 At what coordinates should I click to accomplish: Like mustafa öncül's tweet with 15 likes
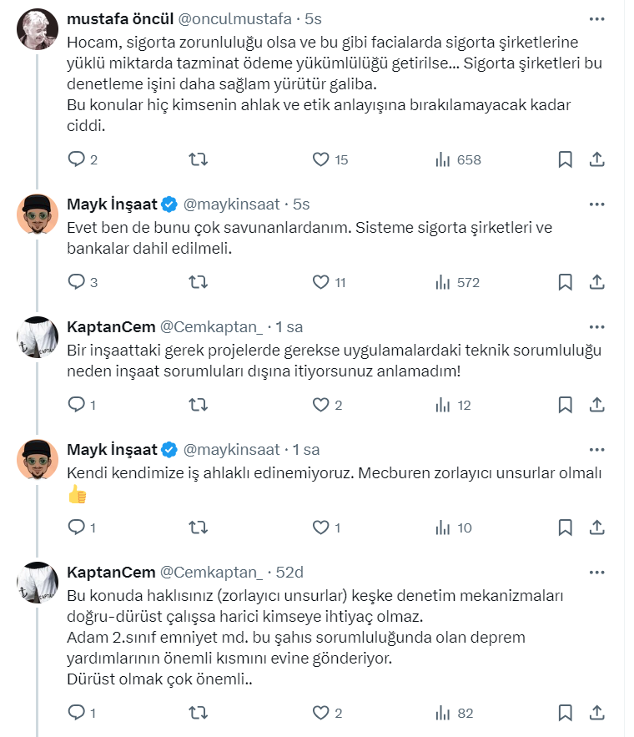pyautogui.click(x=321, y=159)
